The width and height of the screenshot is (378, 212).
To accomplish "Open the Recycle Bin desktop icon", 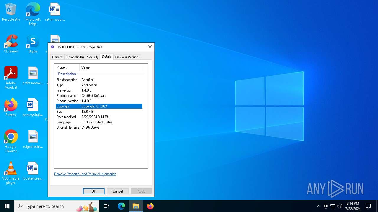I will click(11, 12).
